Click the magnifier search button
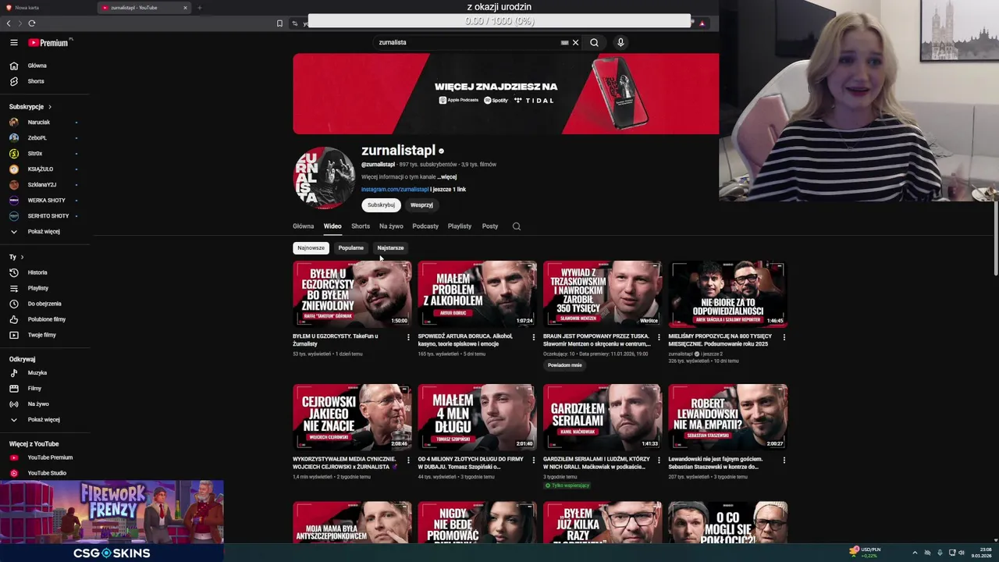Viewport: 999px width, 562px height. [x=594, y=43]
